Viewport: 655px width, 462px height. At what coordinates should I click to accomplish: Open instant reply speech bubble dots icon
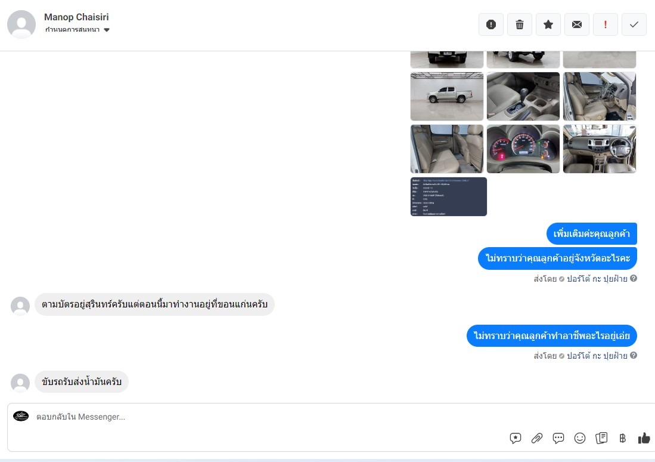[x=558, y=438]
